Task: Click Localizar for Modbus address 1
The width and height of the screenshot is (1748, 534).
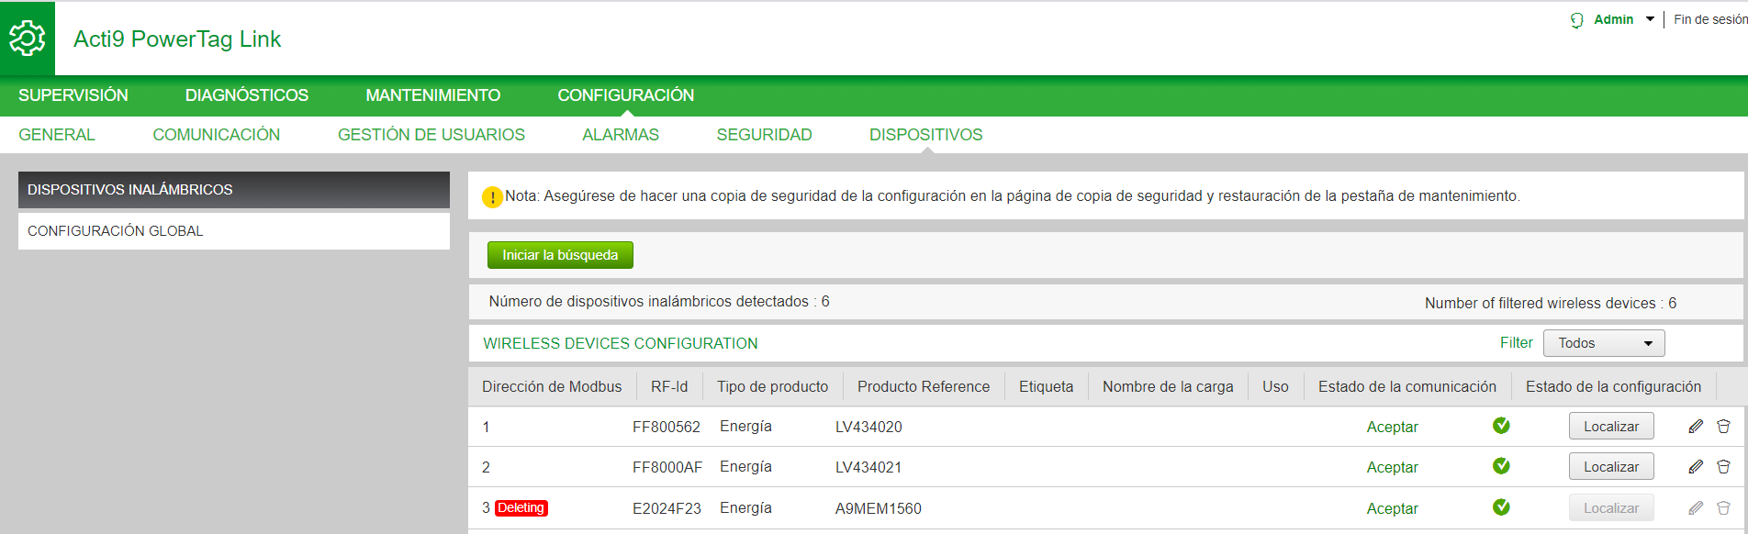Action: pyautogui.click(x=1610, y=427)
